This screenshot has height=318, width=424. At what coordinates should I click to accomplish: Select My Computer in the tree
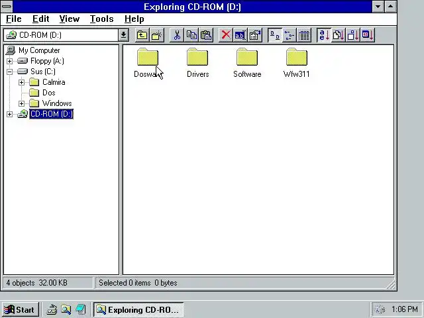[x=39, y=50]
